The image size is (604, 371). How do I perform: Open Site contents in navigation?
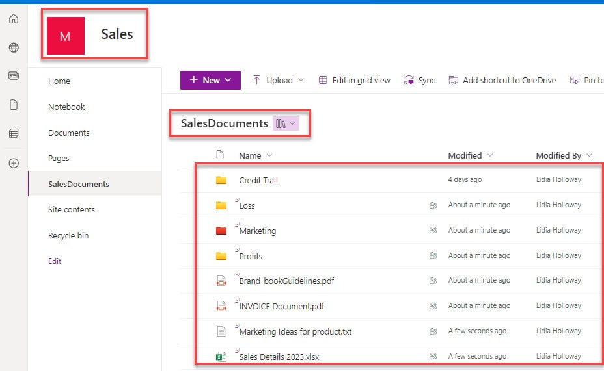pyautogui.click(x=71, y=209)
